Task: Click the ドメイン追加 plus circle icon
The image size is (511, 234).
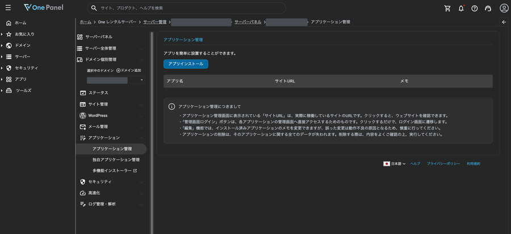Action: pos(118,70)
